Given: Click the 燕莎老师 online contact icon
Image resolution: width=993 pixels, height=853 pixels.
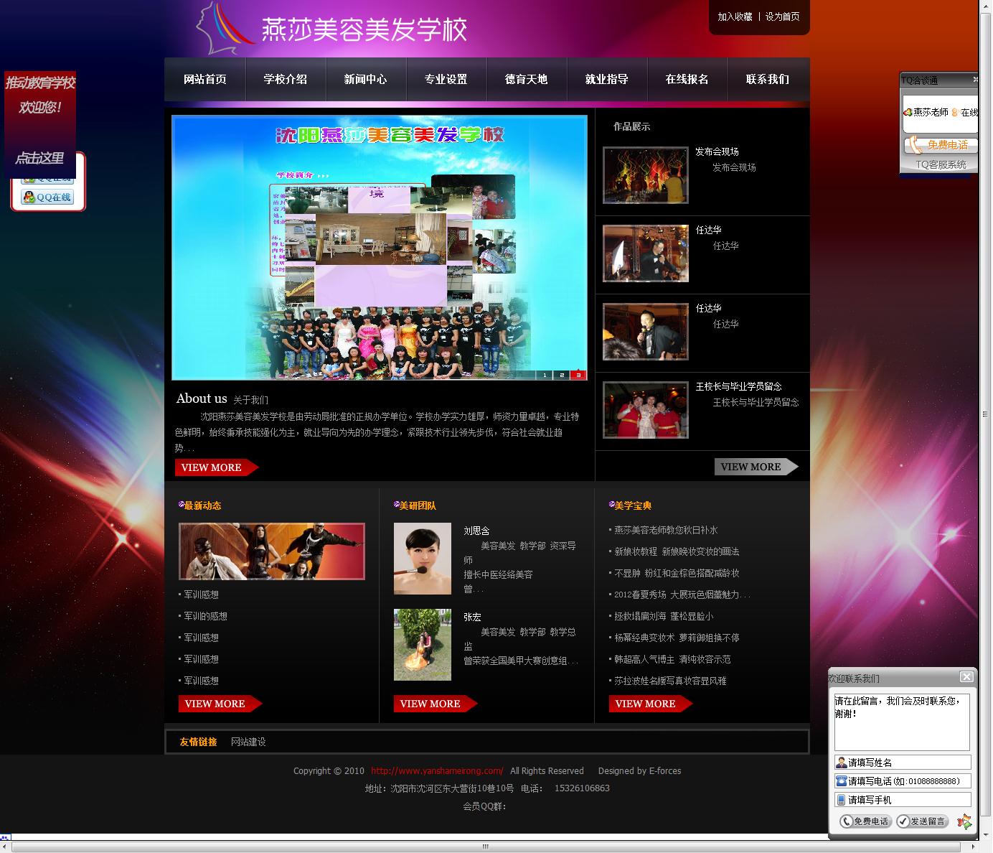Looking at the screenshot, I should click(908, 113).
